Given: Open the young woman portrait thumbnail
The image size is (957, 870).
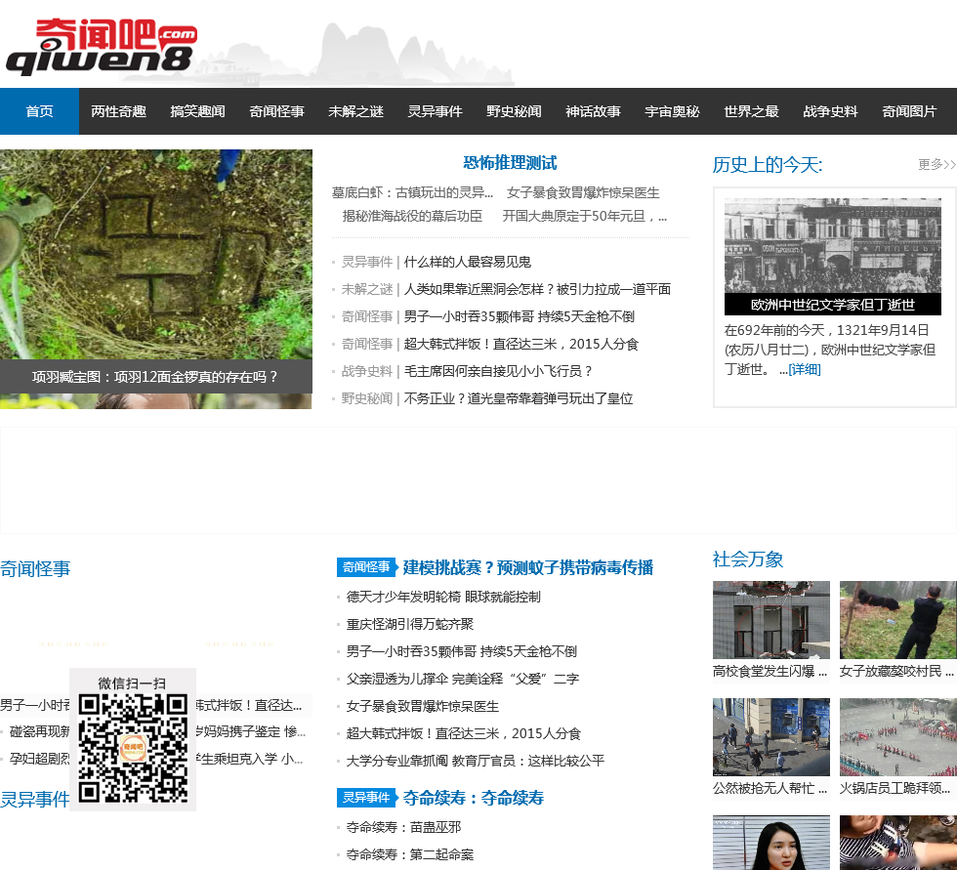Looking at the screenshot, I should (x=770, y=843).
